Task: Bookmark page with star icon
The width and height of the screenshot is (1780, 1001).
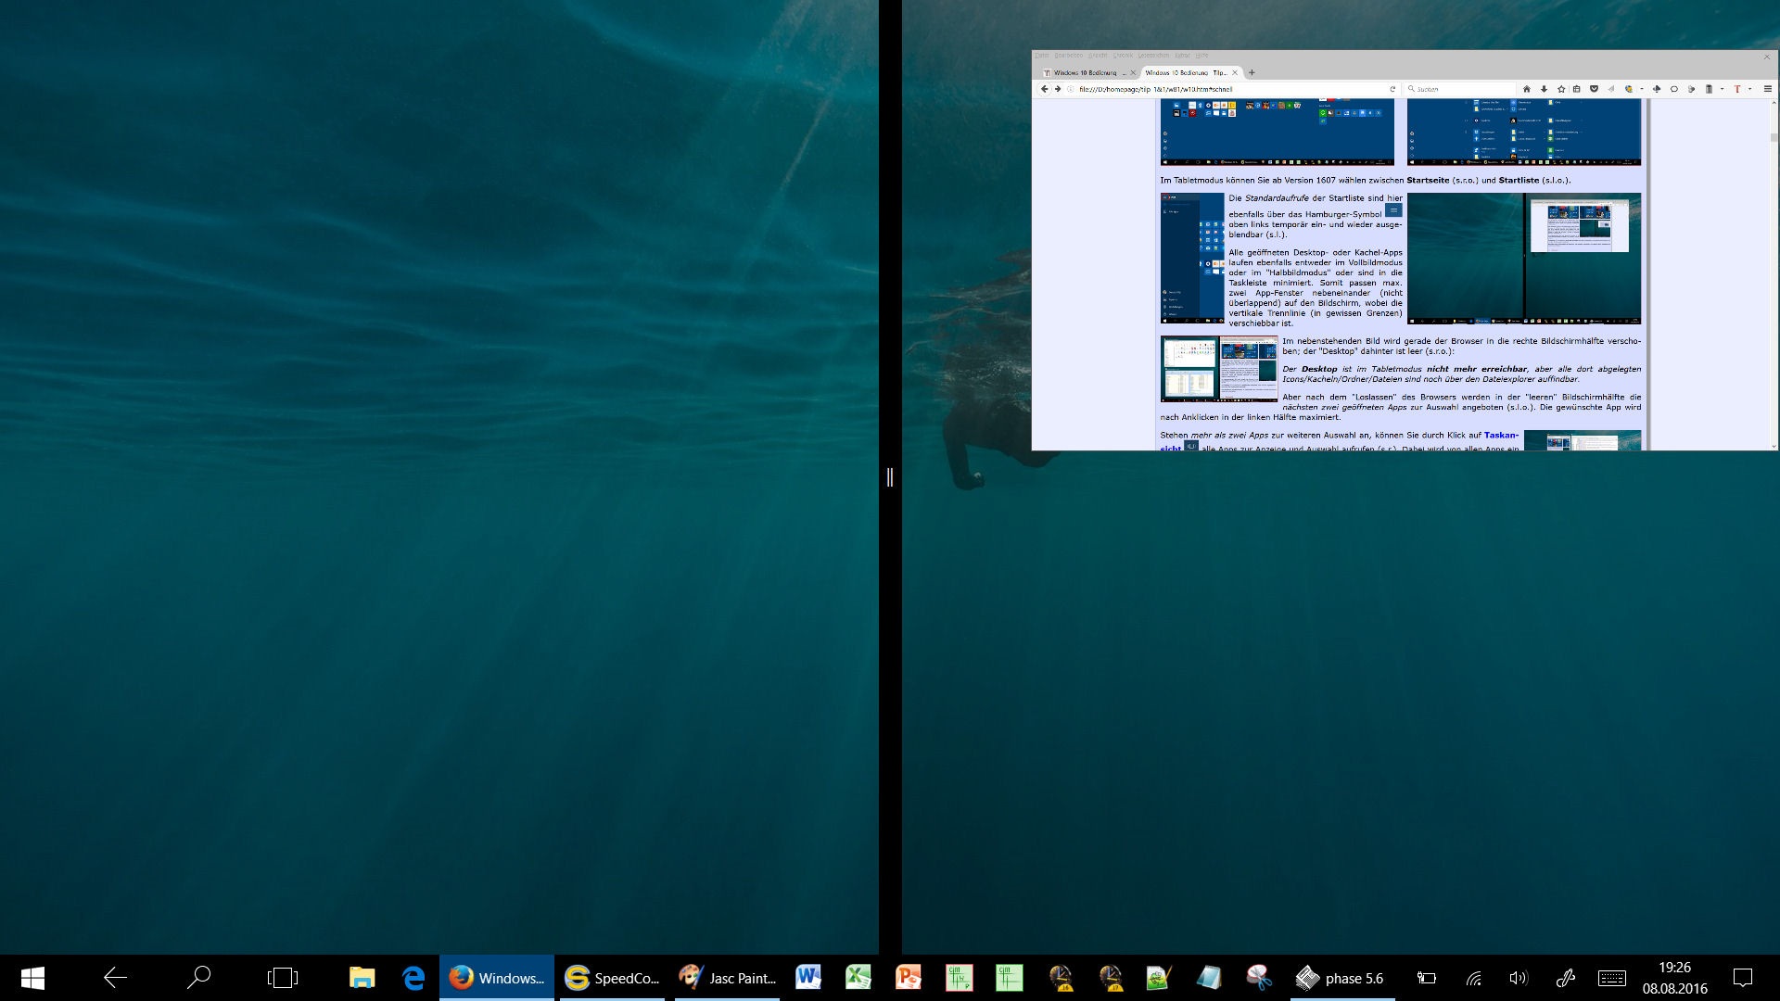Action: pyautogui.click(x=1561, y=89)
